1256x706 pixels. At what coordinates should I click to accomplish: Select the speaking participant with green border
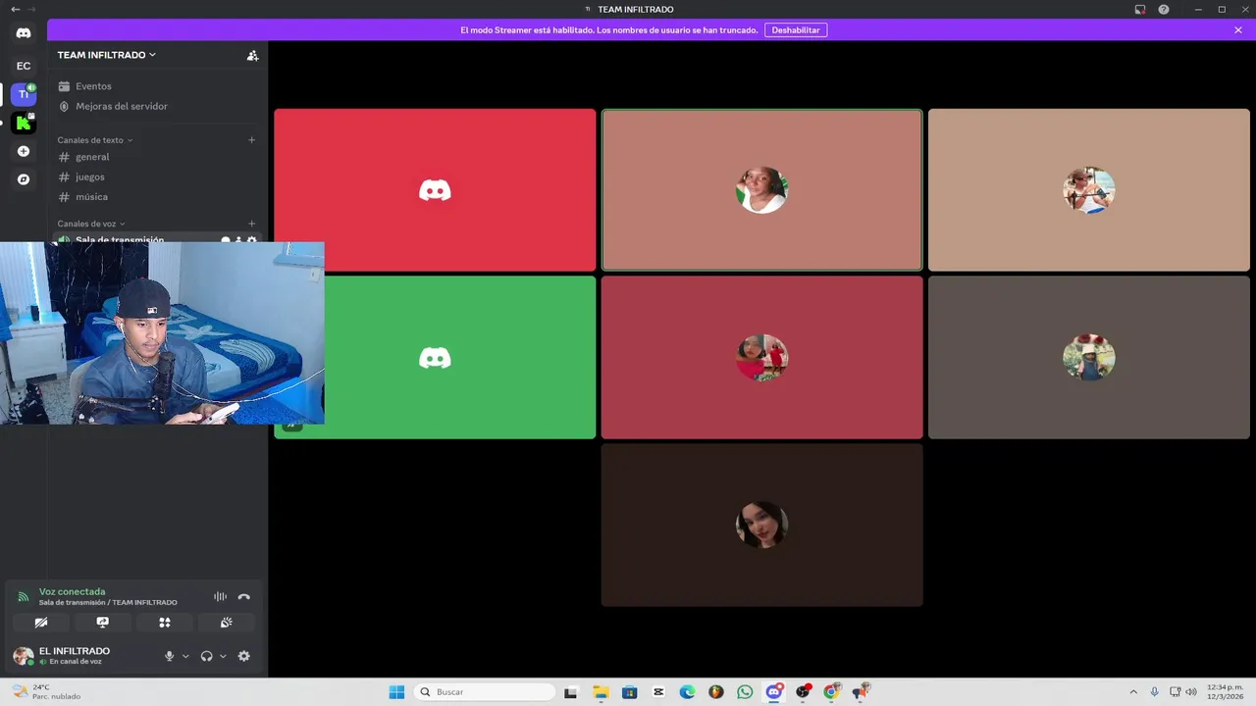(761, 189)
